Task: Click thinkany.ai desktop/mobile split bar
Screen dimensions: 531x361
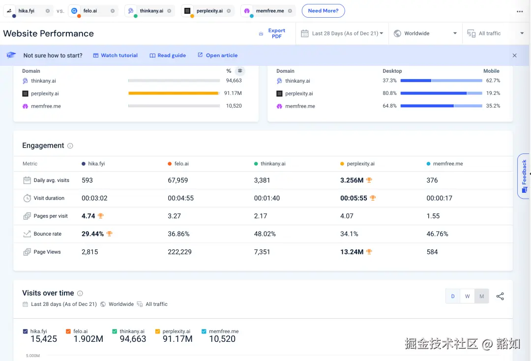Action: tap(441, 81)
